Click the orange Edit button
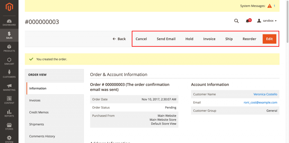The height and width of the screenshot is (143, 289). tap(269, 39)
